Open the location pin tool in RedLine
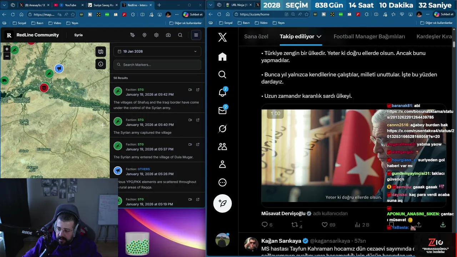457x257 pixels. pos(144,35)
